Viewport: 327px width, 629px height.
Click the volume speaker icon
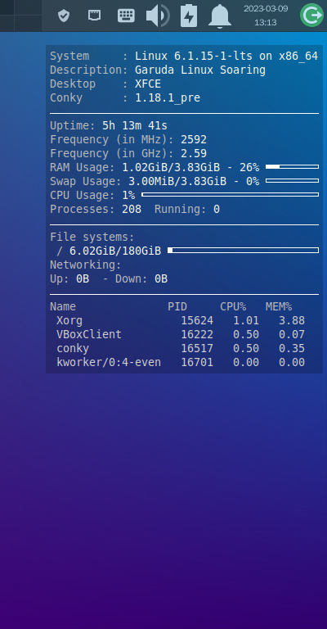pyautogui.click(x=158, y=16)
